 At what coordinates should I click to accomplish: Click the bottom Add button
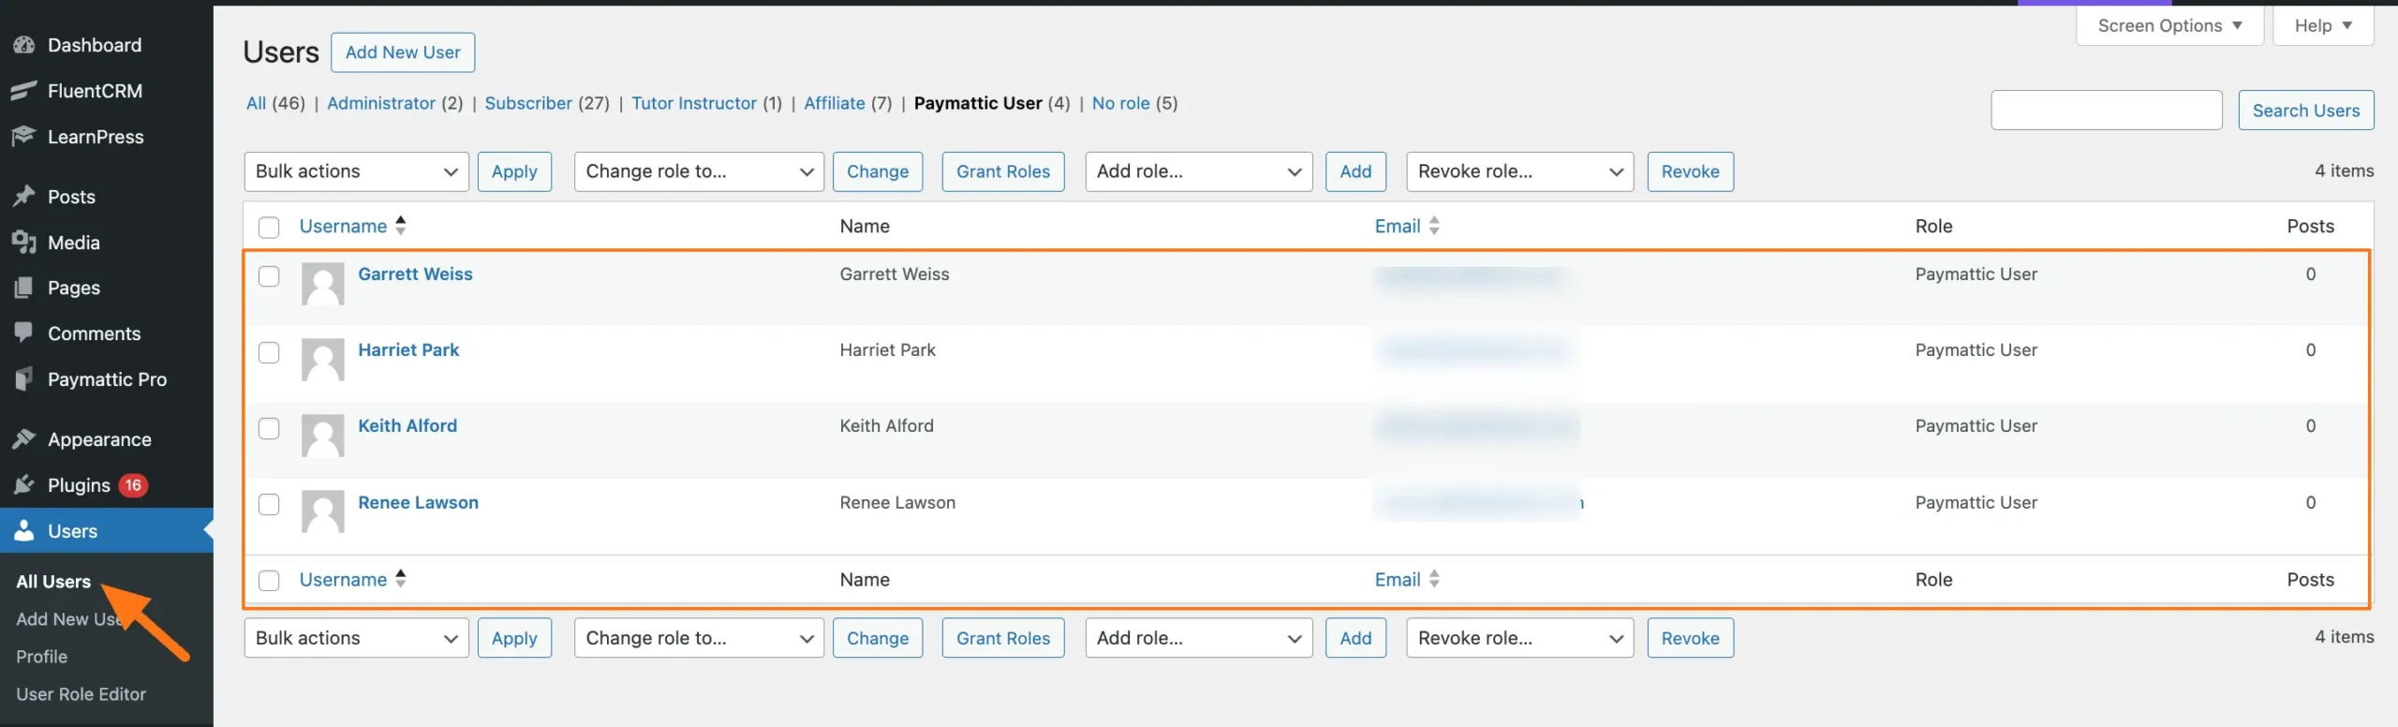click(x=1355, y=638)
